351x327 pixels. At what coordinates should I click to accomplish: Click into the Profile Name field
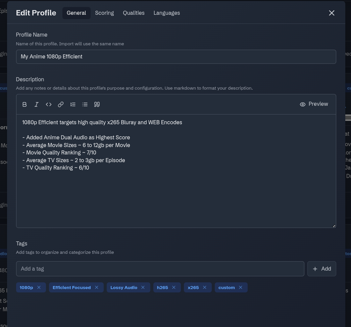pos(176,57)
